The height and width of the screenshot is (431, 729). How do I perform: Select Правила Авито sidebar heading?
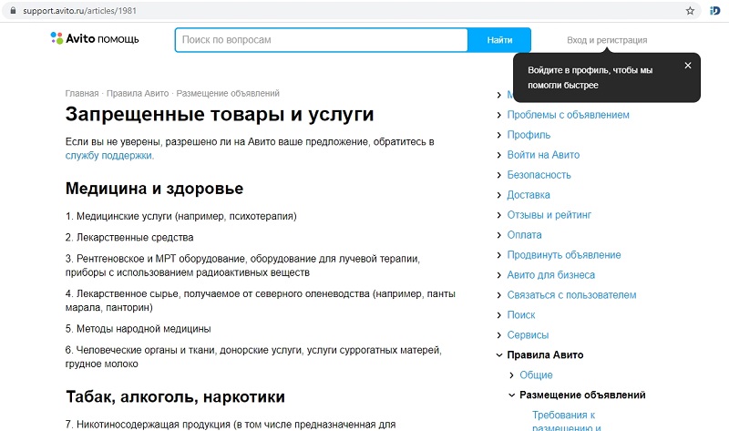[x=545, y=354]
